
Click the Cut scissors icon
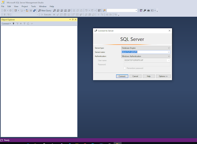pyautogui.click(x=74, y=10)
